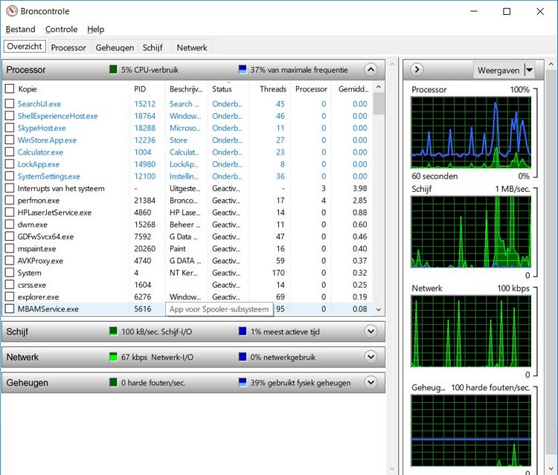
Task: Switch to the Geheugen tab
Action: 115,48
